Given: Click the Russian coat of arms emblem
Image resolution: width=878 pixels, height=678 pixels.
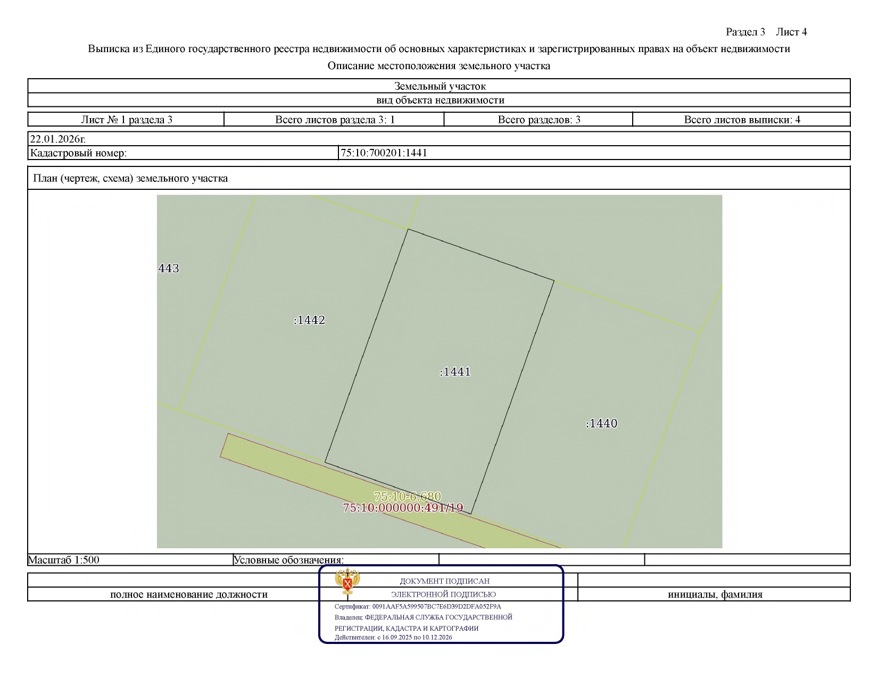Looking at the screenshot, I should click(347, 582).
